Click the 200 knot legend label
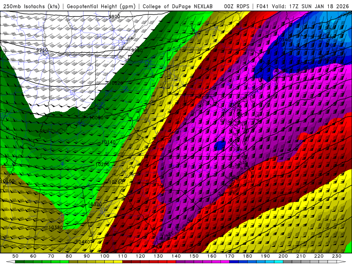The width and height of the screenshot is (352, 264). (283, 256)
